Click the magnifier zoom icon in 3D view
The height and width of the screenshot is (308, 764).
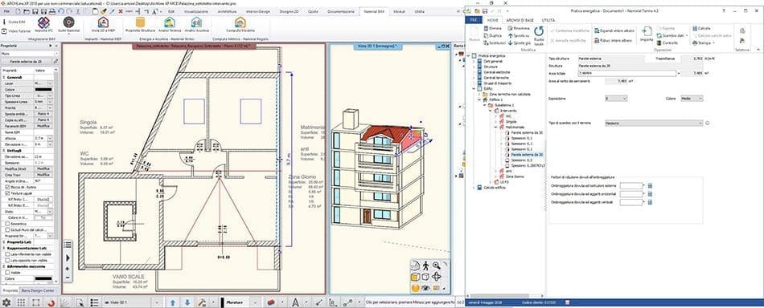[x=437, y=265]
